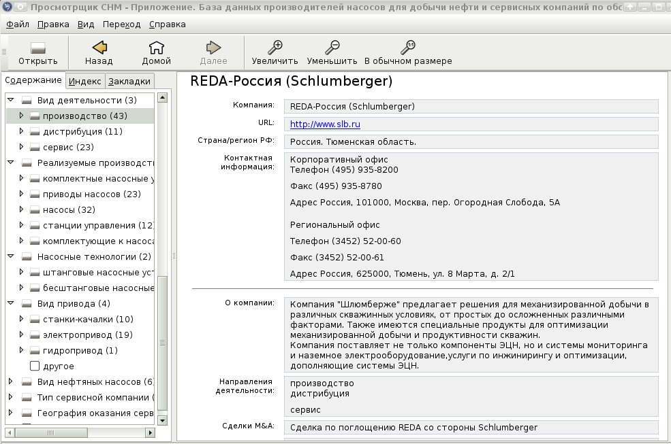Click the horizontal scrollbar thumb under the tree
This screenshot has height=444, width=671.
(51, 432)
